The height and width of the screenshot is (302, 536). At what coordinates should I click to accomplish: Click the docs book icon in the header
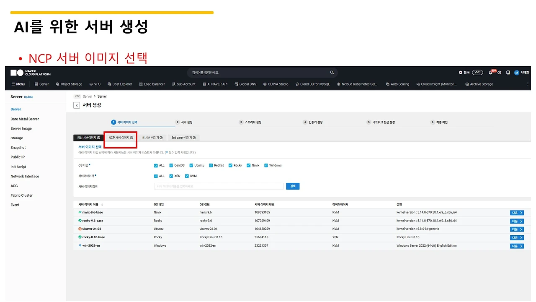pos(508,73)
